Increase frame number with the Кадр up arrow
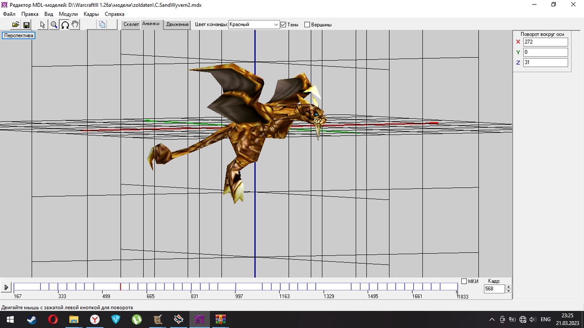Image resolution: width=584 pixels, height=328 pixels. coord(509,287)
